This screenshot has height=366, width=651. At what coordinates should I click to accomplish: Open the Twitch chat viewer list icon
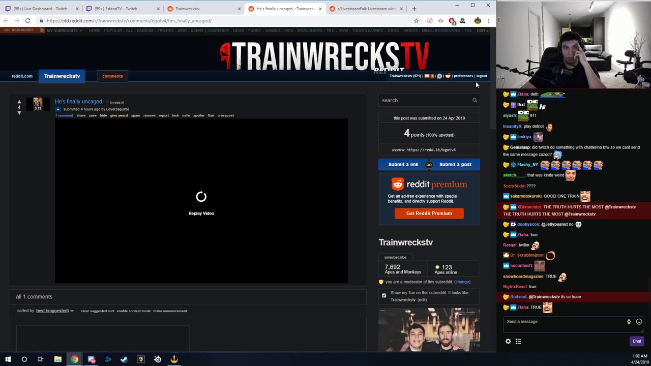pos(518,342)
